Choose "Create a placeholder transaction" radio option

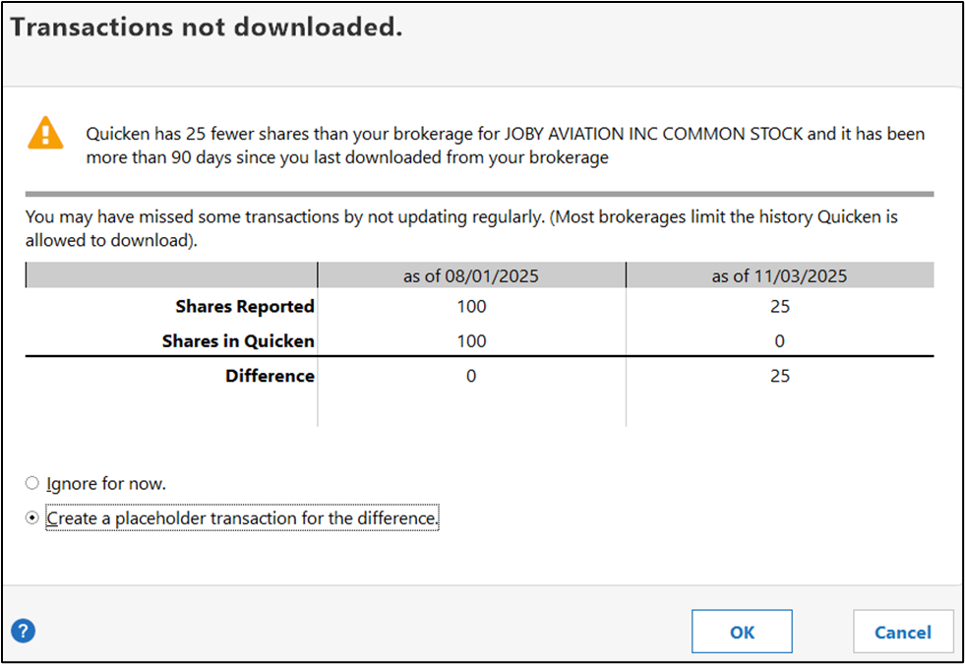pyautogui.click(x=32, y=517)
